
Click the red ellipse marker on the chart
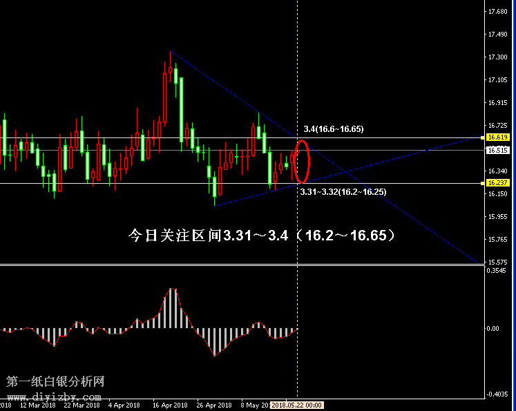point(302,162)
